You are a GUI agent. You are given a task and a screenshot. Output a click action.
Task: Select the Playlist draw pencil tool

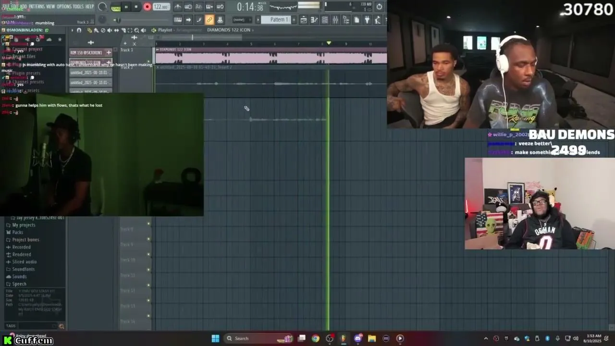click(90, 30)
